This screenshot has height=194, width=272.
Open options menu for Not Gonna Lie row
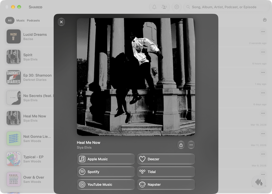pyautogui.click(x=263, y=134)
